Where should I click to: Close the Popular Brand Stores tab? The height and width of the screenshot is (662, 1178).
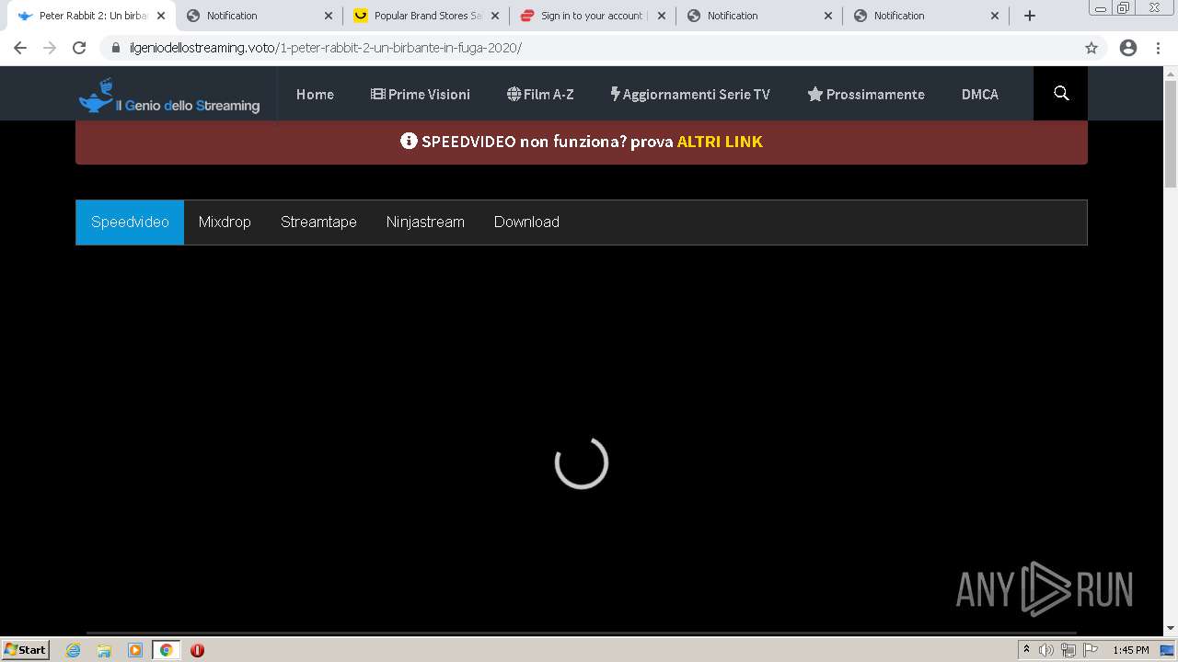495,16
